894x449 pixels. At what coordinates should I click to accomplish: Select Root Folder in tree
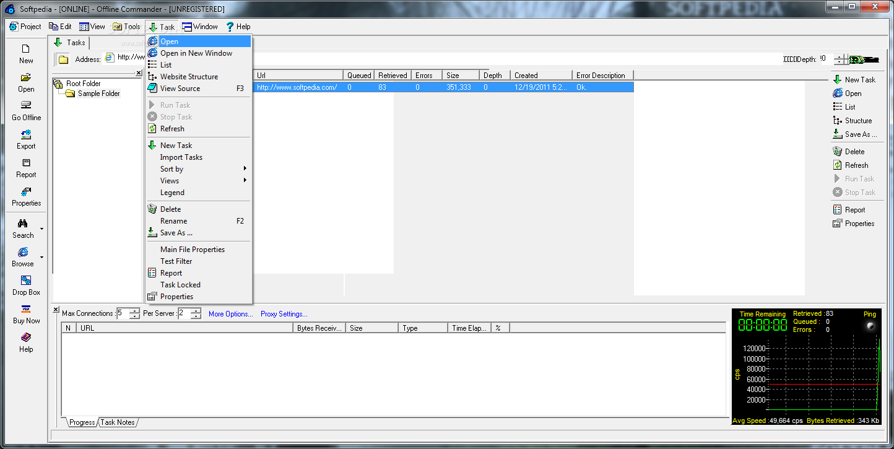83,84
